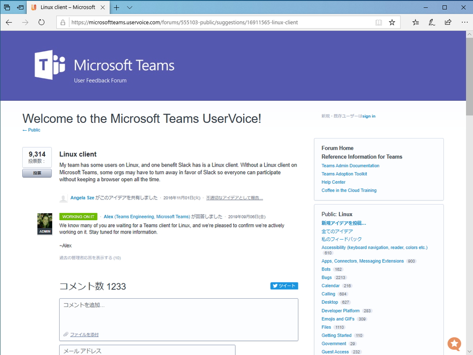The height and width of the screenshot is (355, 473).
Task: Refresh the page
Action: click(x=42, y=22)
